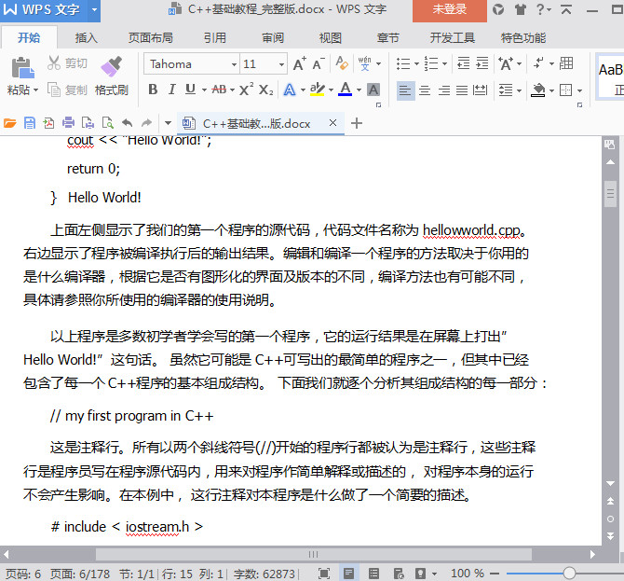Toggle Bold formatting
Image resolution: width=624 pixels, height=581 pixels.
click(x=153, y=90)
